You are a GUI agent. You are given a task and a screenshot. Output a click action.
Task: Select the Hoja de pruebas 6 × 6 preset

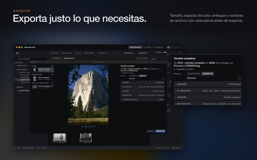[43, 87]
